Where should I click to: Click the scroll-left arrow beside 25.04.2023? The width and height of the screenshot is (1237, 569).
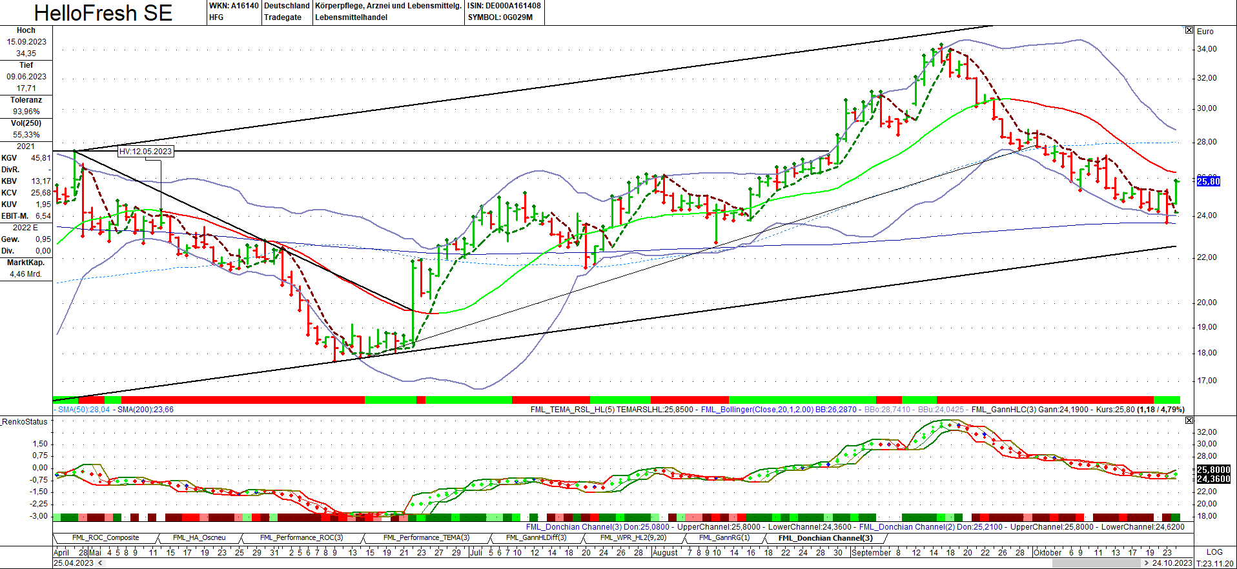pyautogui.click(x=99, y=563)
